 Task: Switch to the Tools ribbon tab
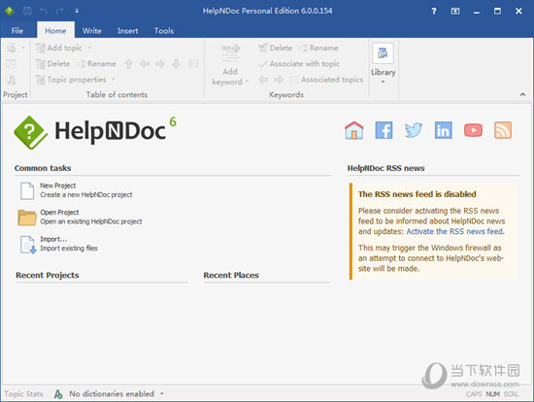pos(164,31)
